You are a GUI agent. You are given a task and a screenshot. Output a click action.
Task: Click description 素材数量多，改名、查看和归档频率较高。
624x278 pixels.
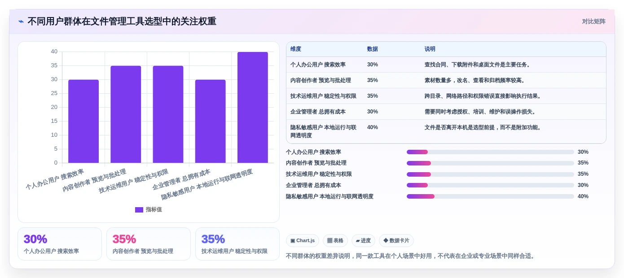pyautogui.click(x=475, y=80)
